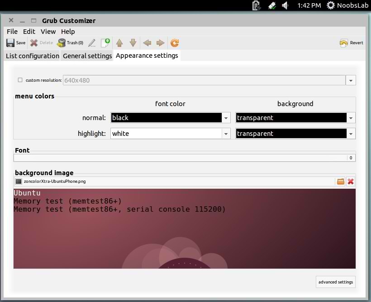Click the advanced settings button
371x302 pixels.
336,282
